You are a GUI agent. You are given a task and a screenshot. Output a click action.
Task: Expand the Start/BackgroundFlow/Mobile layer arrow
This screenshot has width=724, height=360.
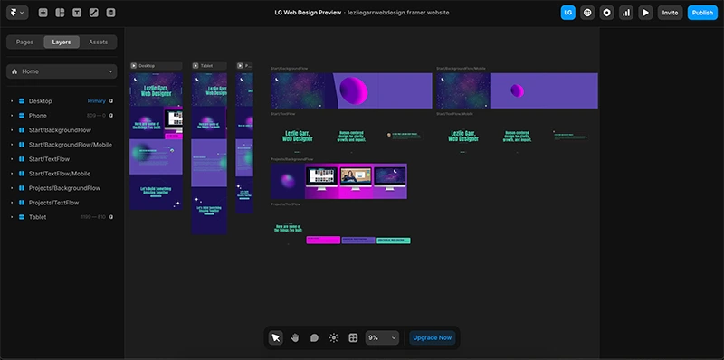click(12, 145)
